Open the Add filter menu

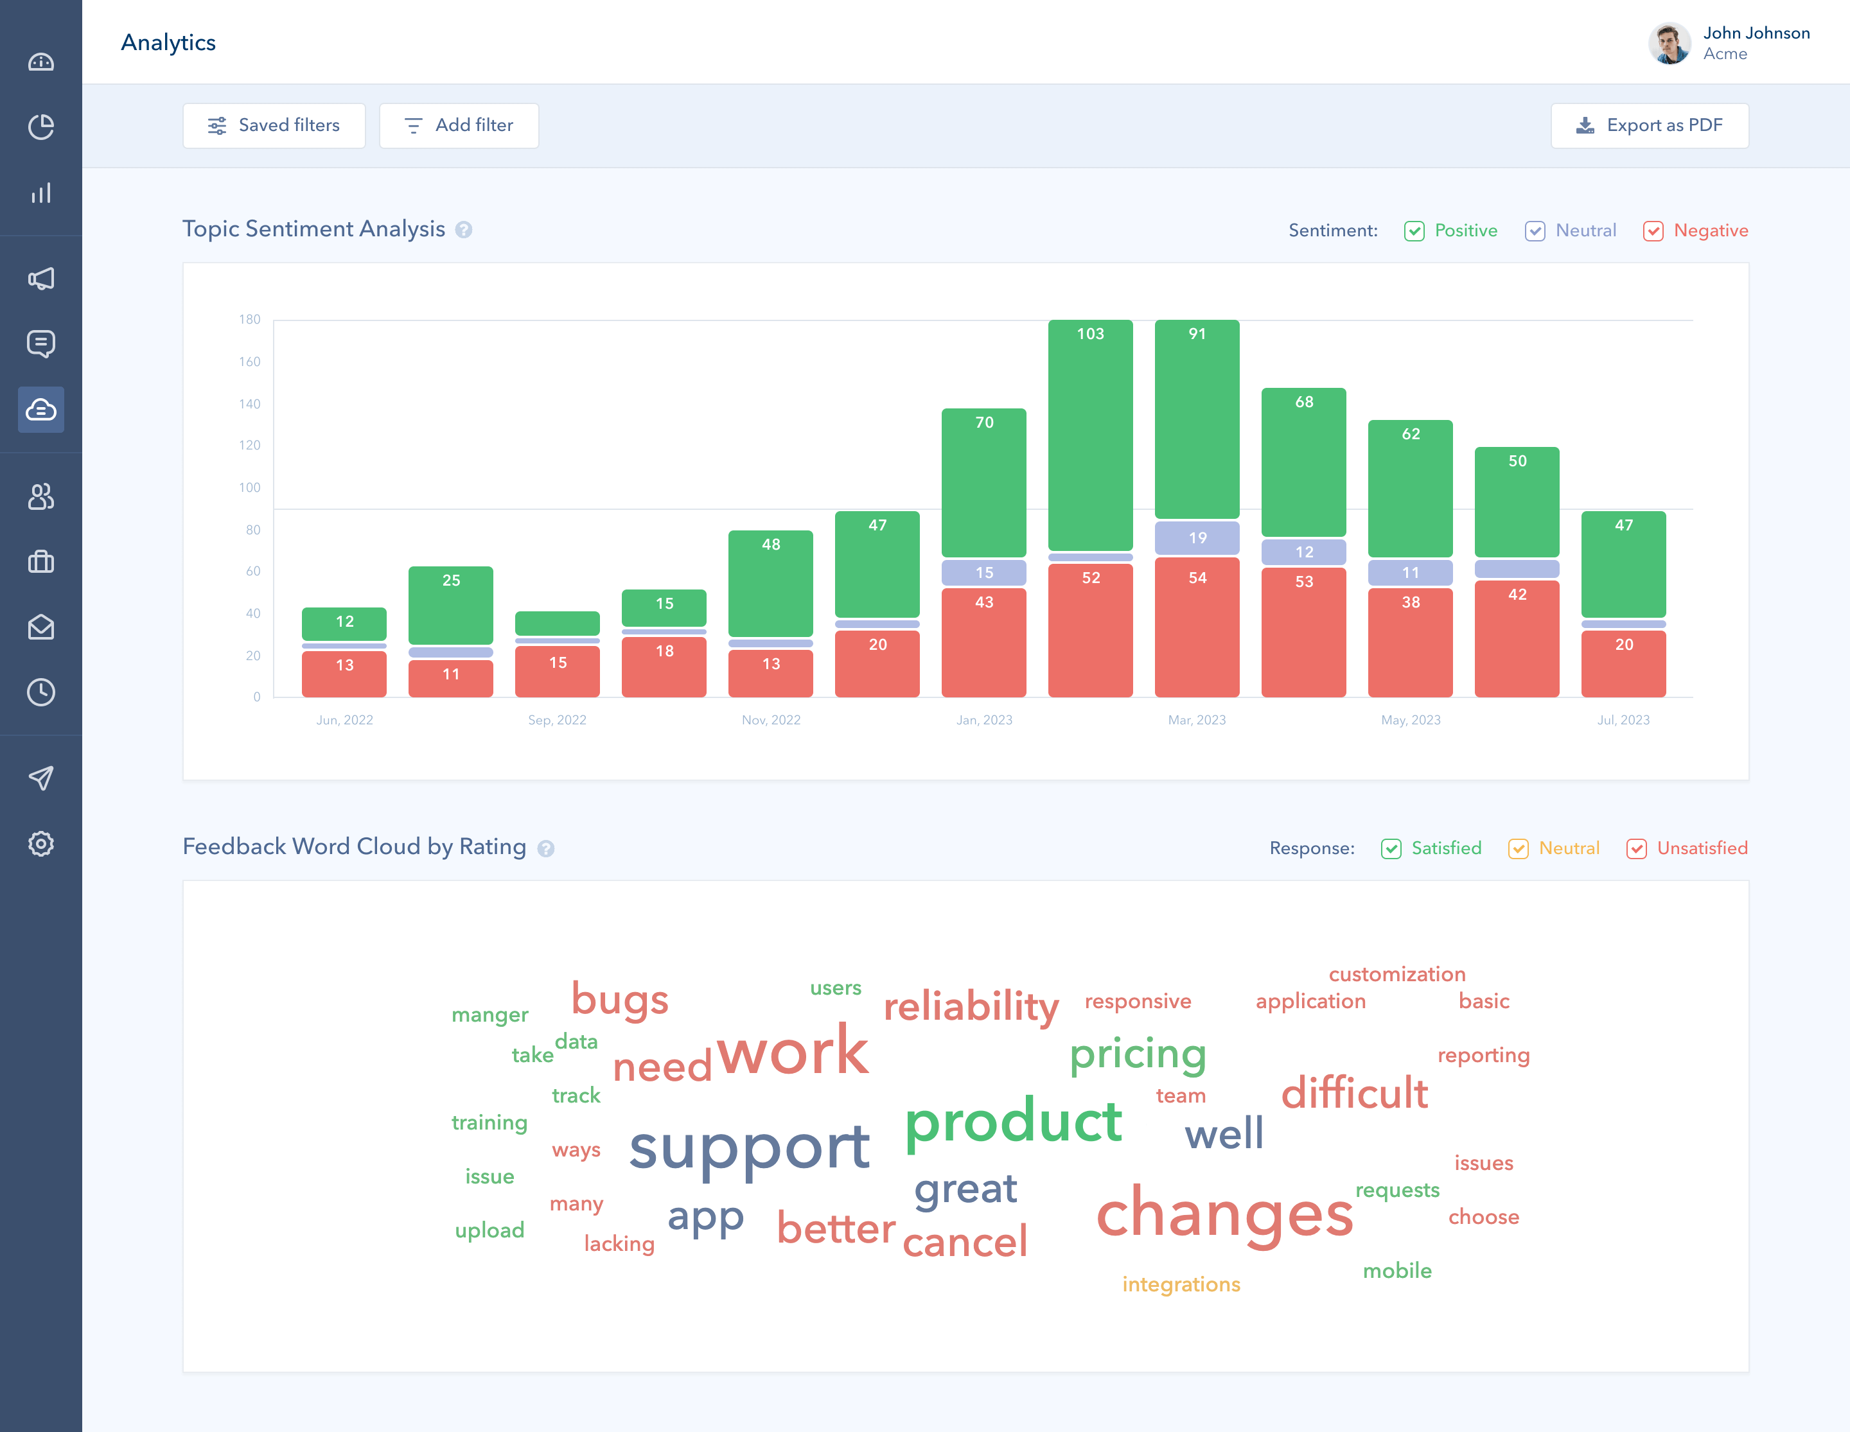point(458,125)
